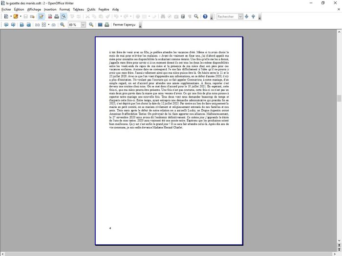The image size is (342, 256).
Task: Open the Fenêtre menu
Action: [104, 9]
